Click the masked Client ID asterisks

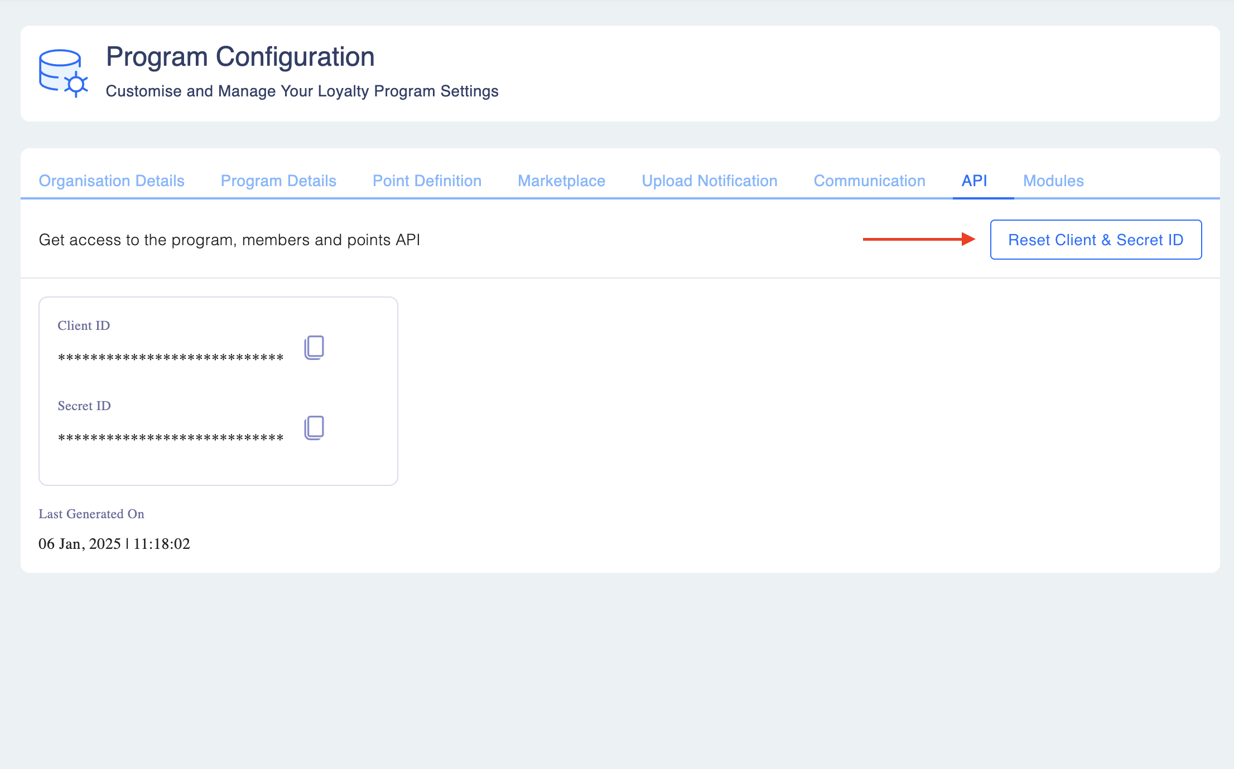coord(171,357)
